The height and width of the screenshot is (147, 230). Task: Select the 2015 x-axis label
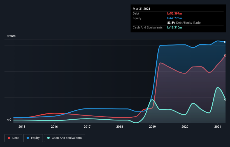click(22, 127)
